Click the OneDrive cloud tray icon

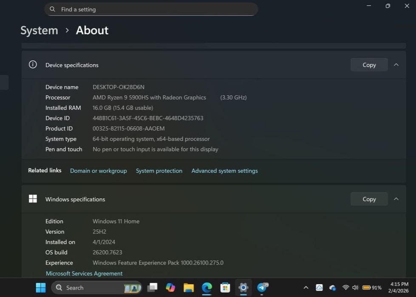coord(332,288)
